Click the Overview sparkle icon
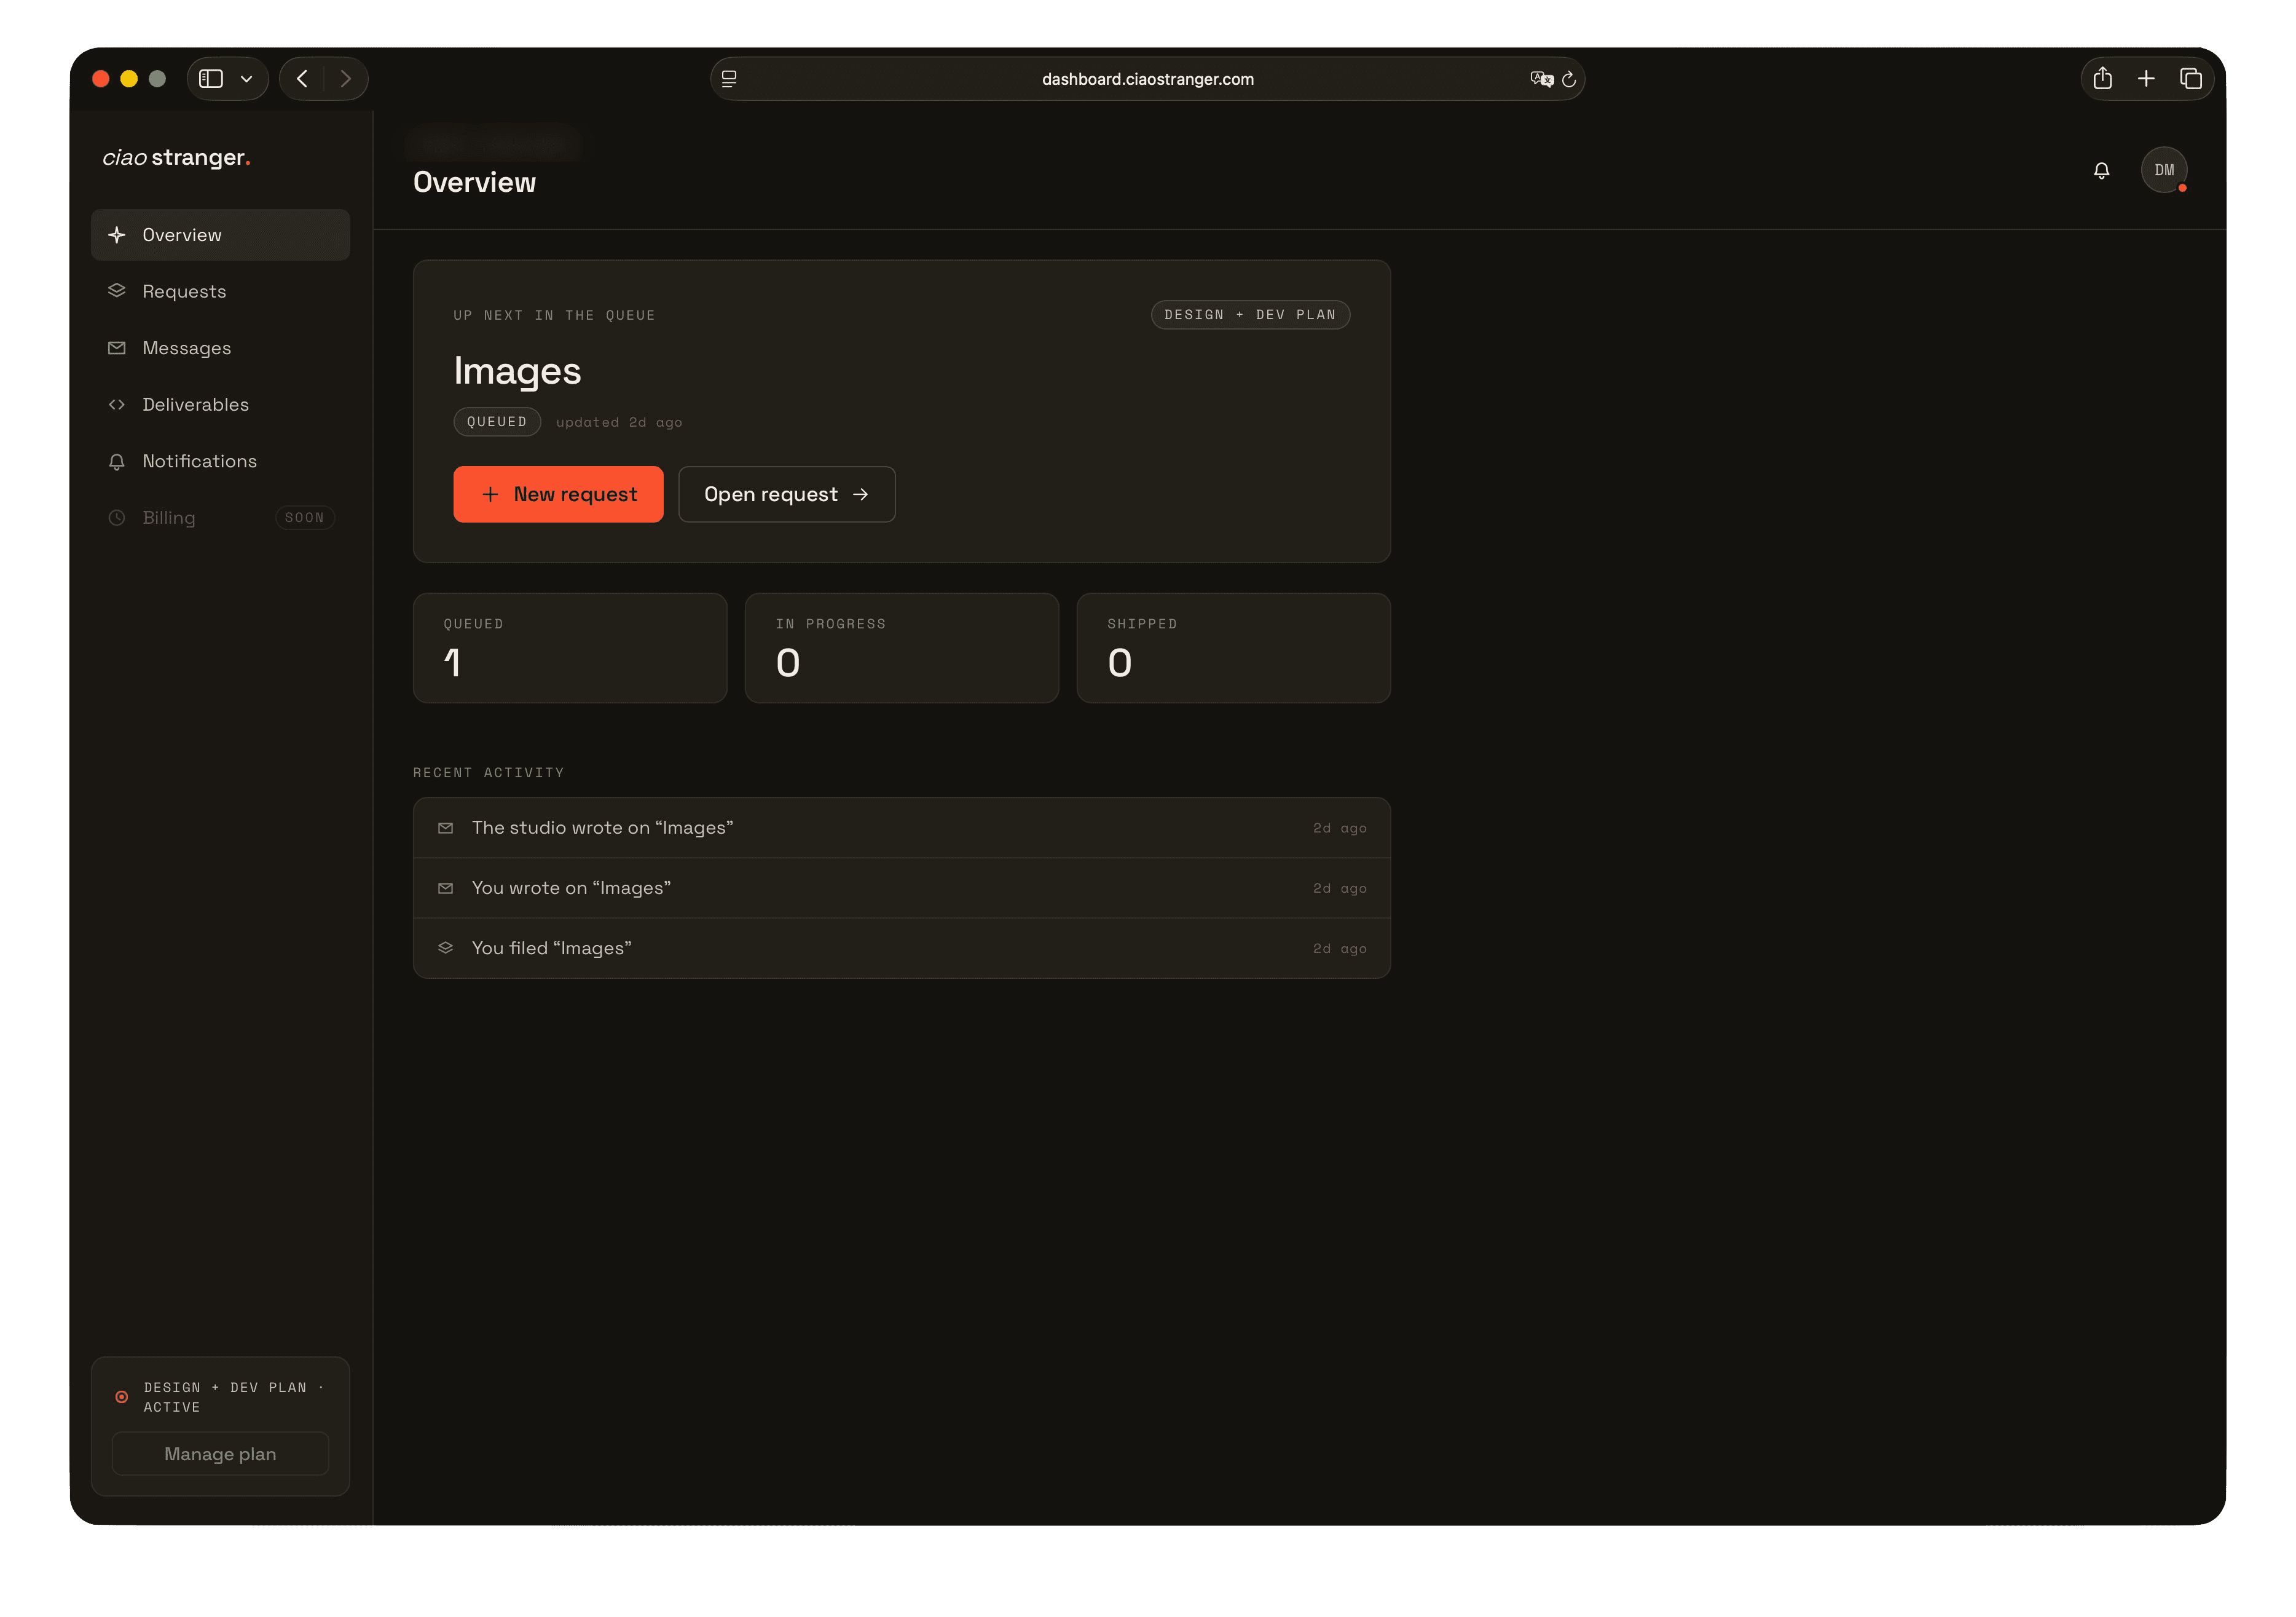This screenshot has height=1617, width=2296. (x=117, y=235)
